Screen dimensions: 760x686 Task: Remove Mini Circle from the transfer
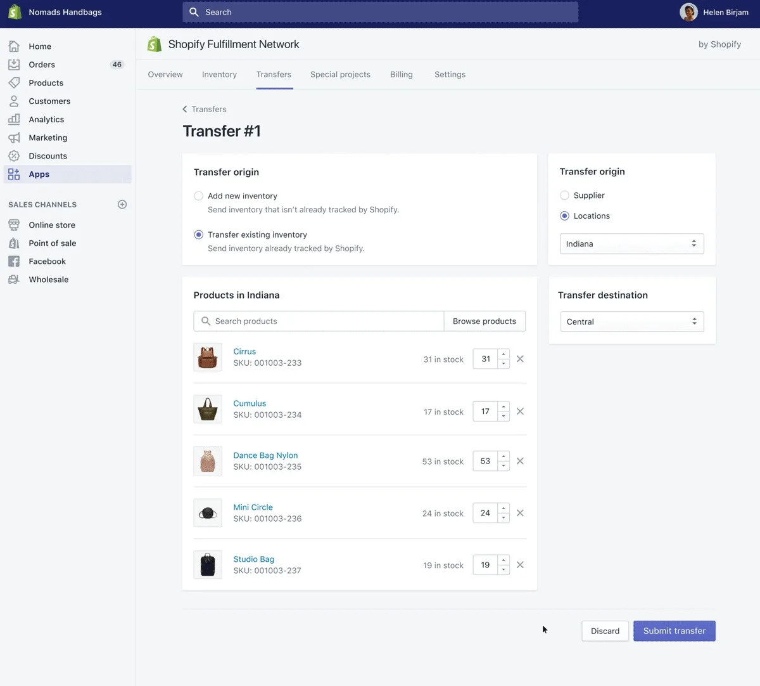[520, 513]
